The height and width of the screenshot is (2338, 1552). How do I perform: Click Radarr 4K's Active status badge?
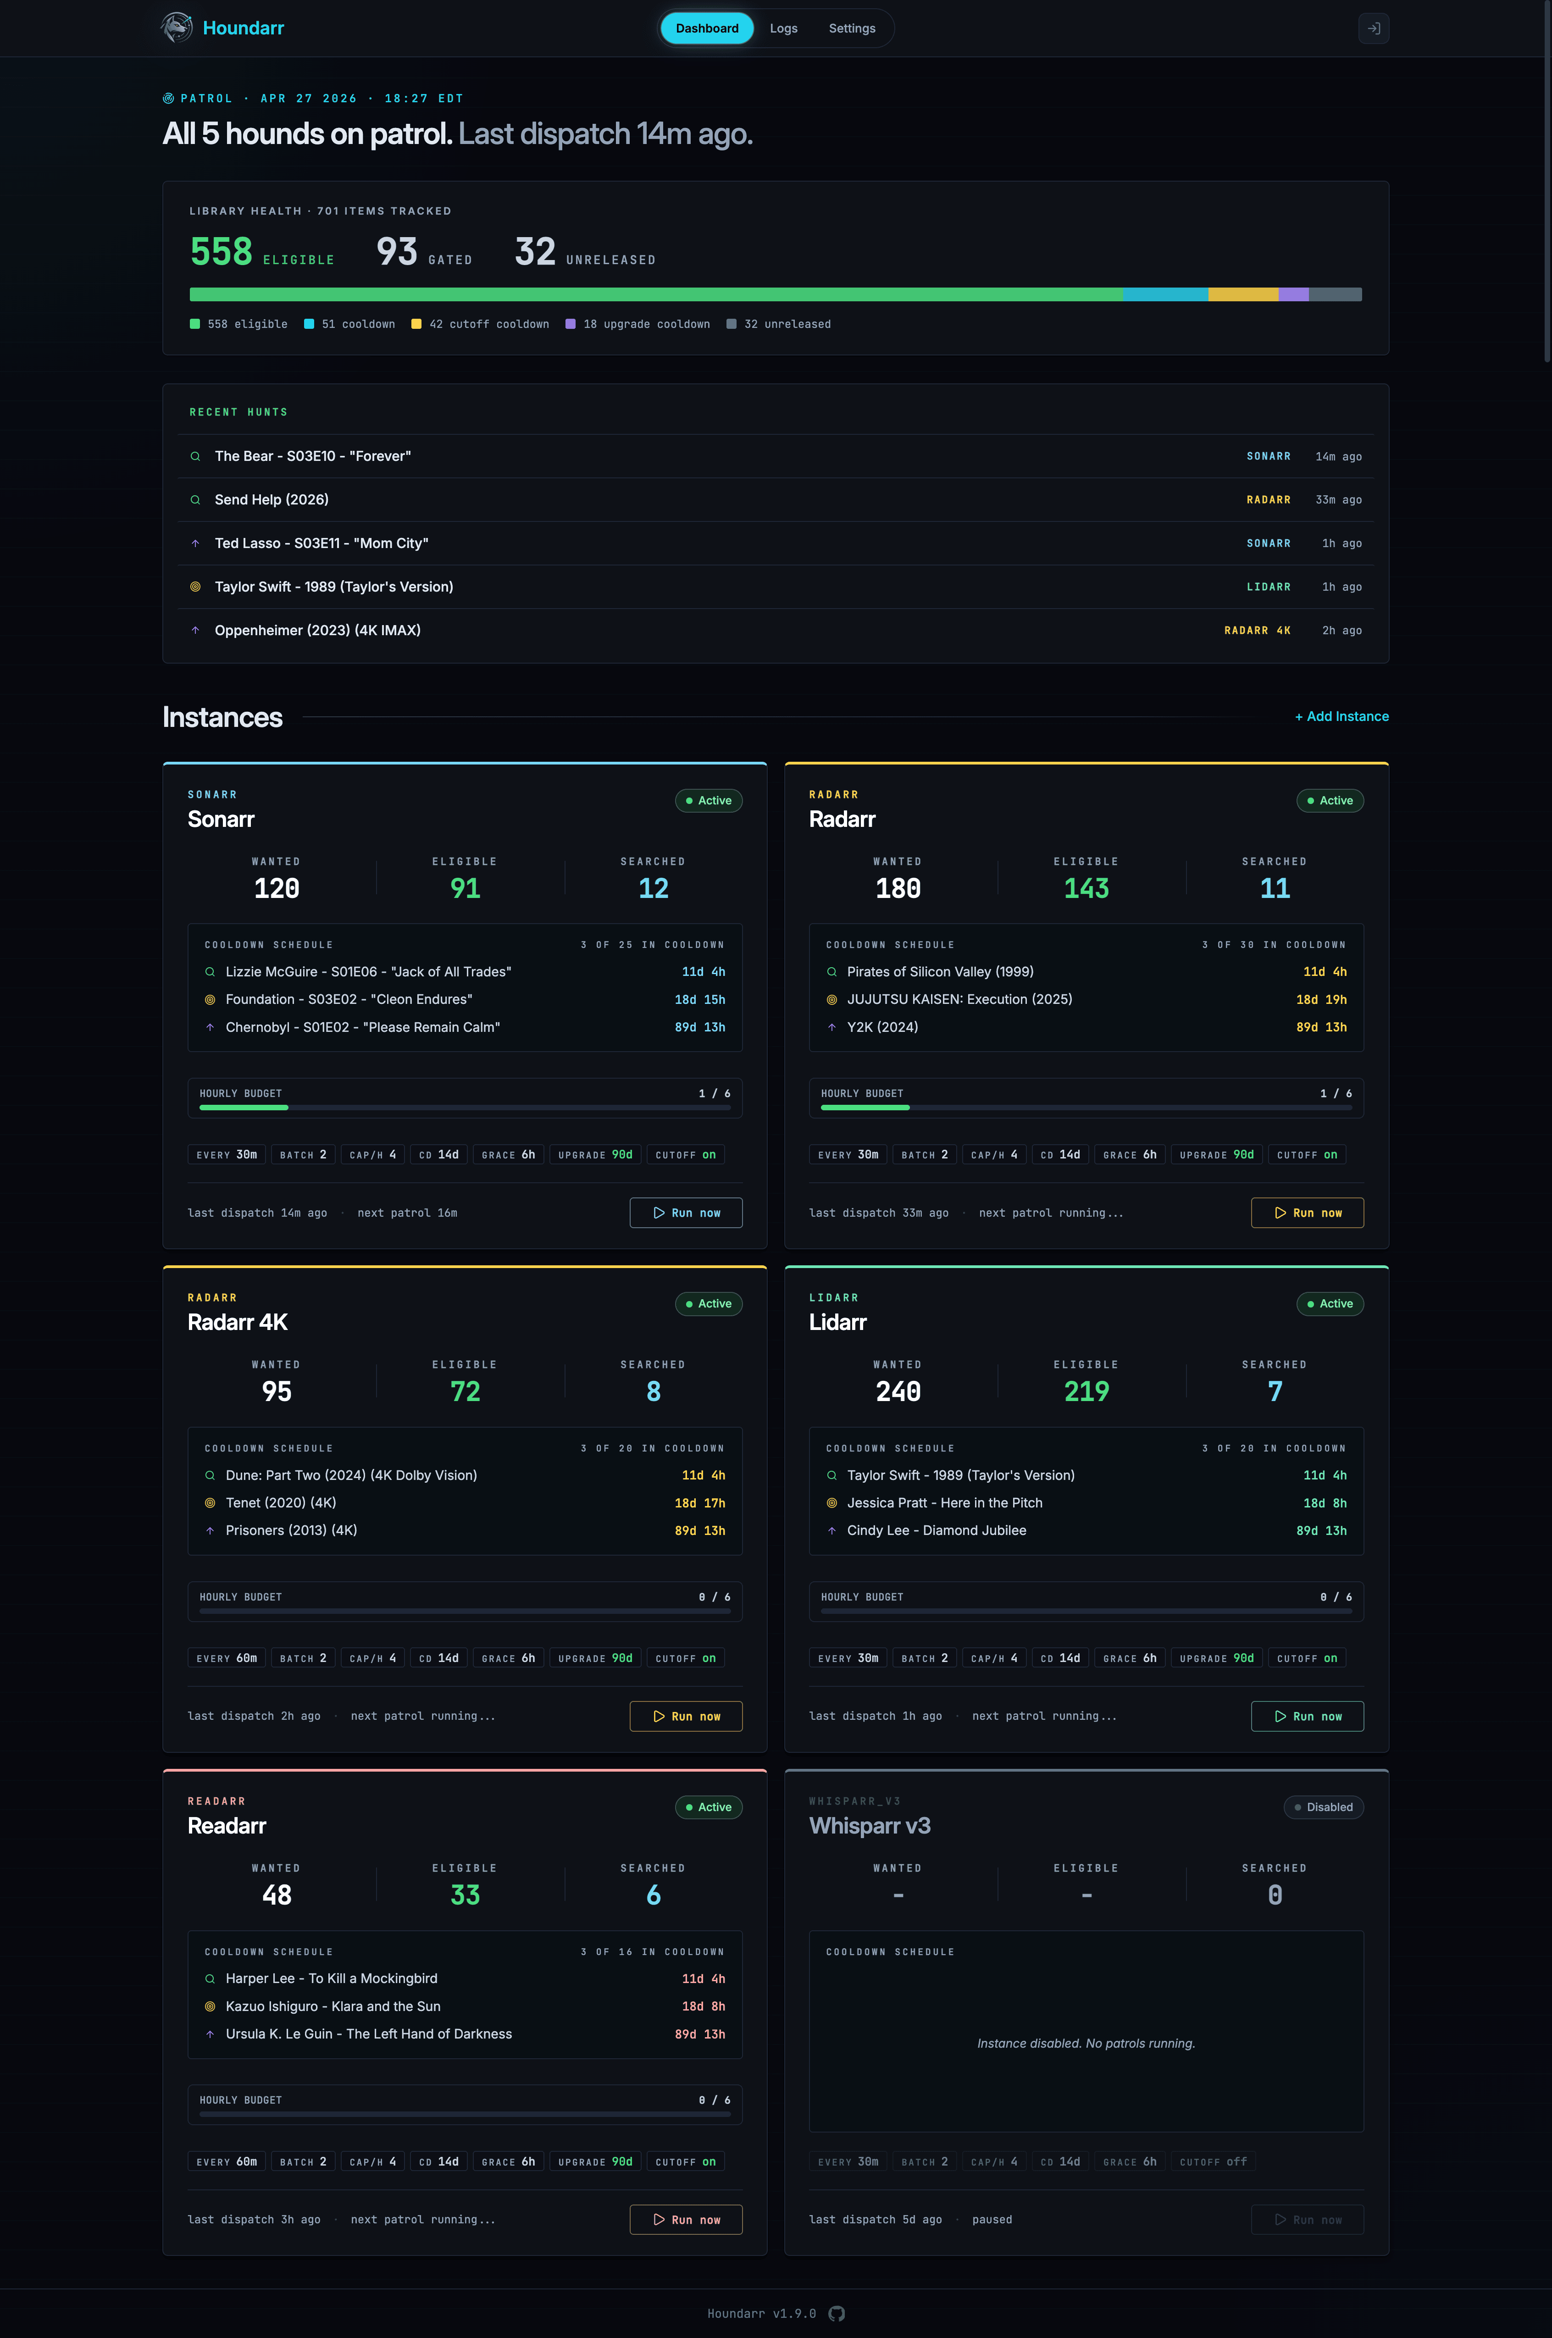pos(709,1304)
